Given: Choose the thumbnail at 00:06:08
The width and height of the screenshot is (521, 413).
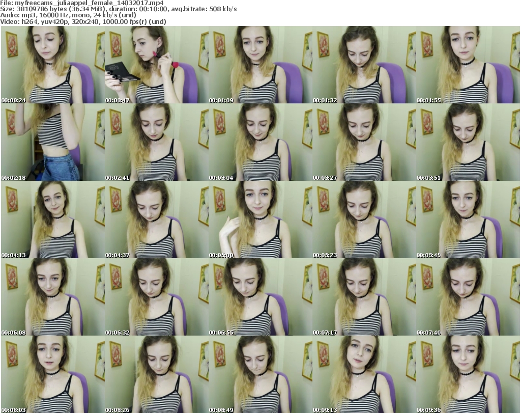Looking at the screenshot, I should tap(53, 297).
